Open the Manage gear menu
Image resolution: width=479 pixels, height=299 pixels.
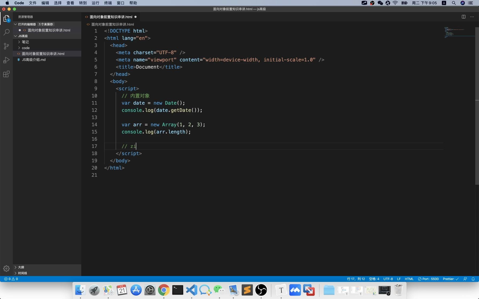pyautogui.click(x=6, y=268)
